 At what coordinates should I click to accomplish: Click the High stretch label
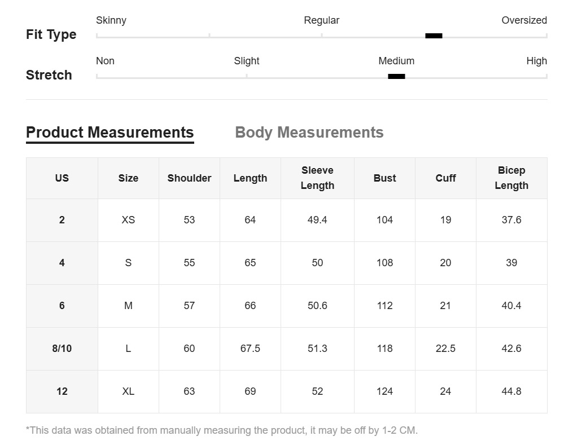[536, 61]
